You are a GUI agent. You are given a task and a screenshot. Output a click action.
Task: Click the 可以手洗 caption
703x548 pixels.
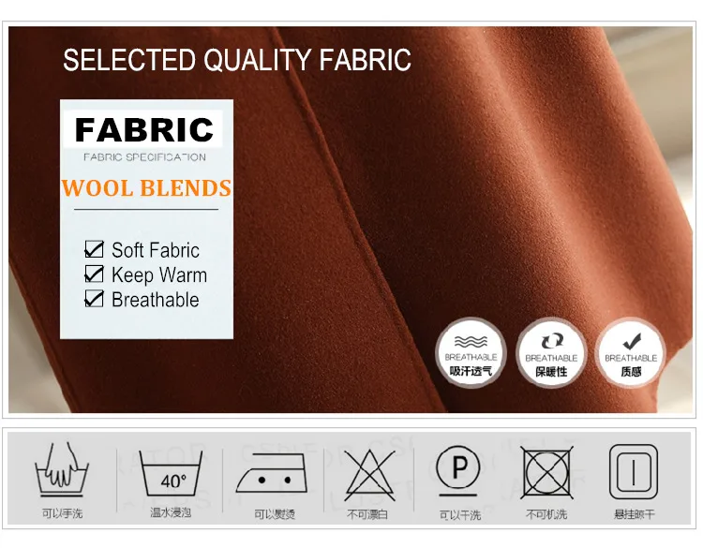pos(62,513)
